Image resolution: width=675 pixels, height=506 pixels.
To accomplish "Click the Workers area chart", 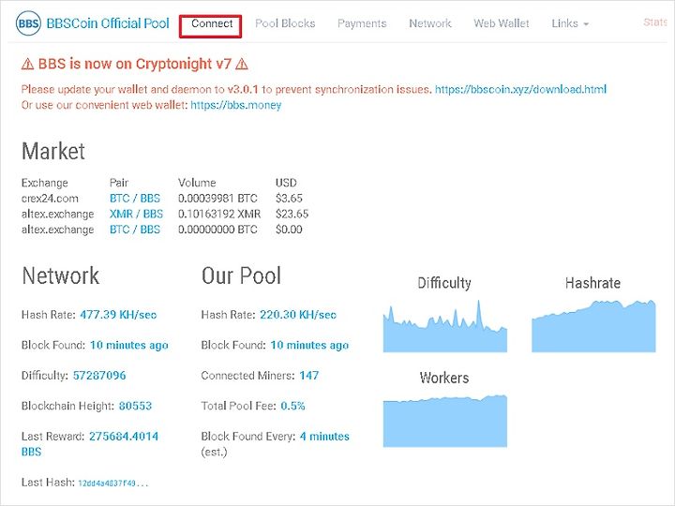I will pyautogui.click(x=444, y=421).
